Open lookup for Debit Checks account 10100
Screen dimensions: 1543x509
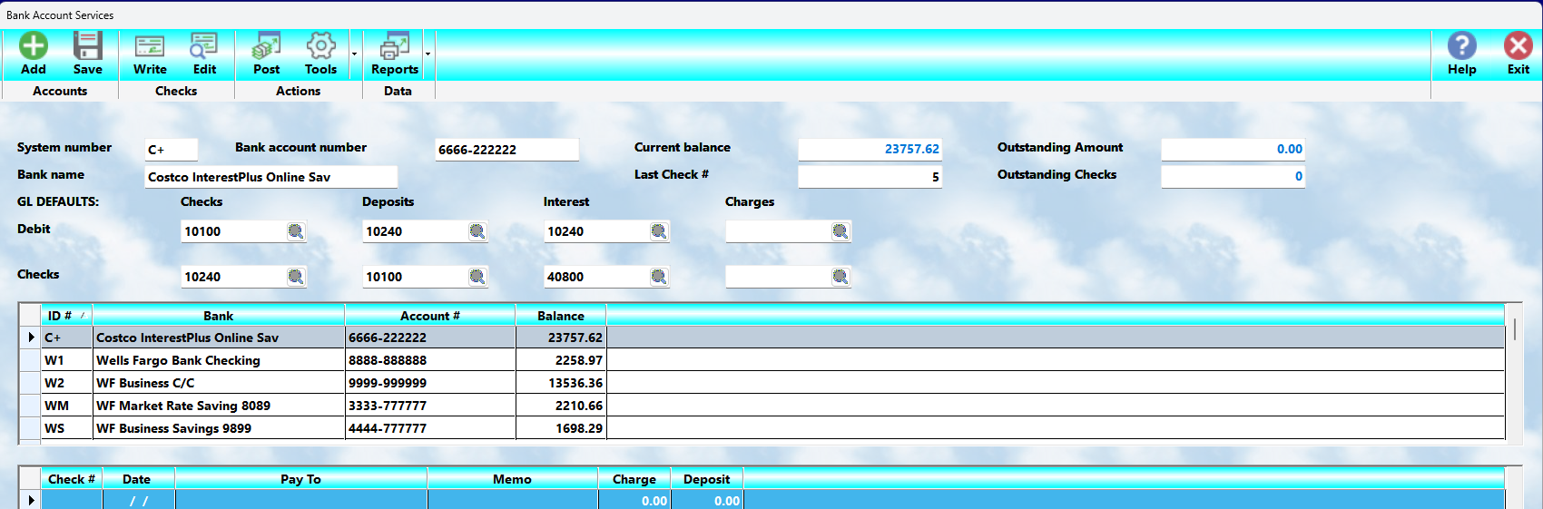click(x=296, y=231)
